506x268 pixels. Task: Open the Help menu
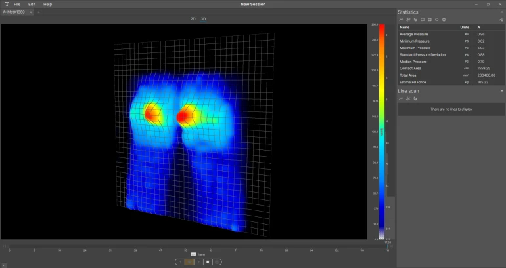click(x=47, y=4)
